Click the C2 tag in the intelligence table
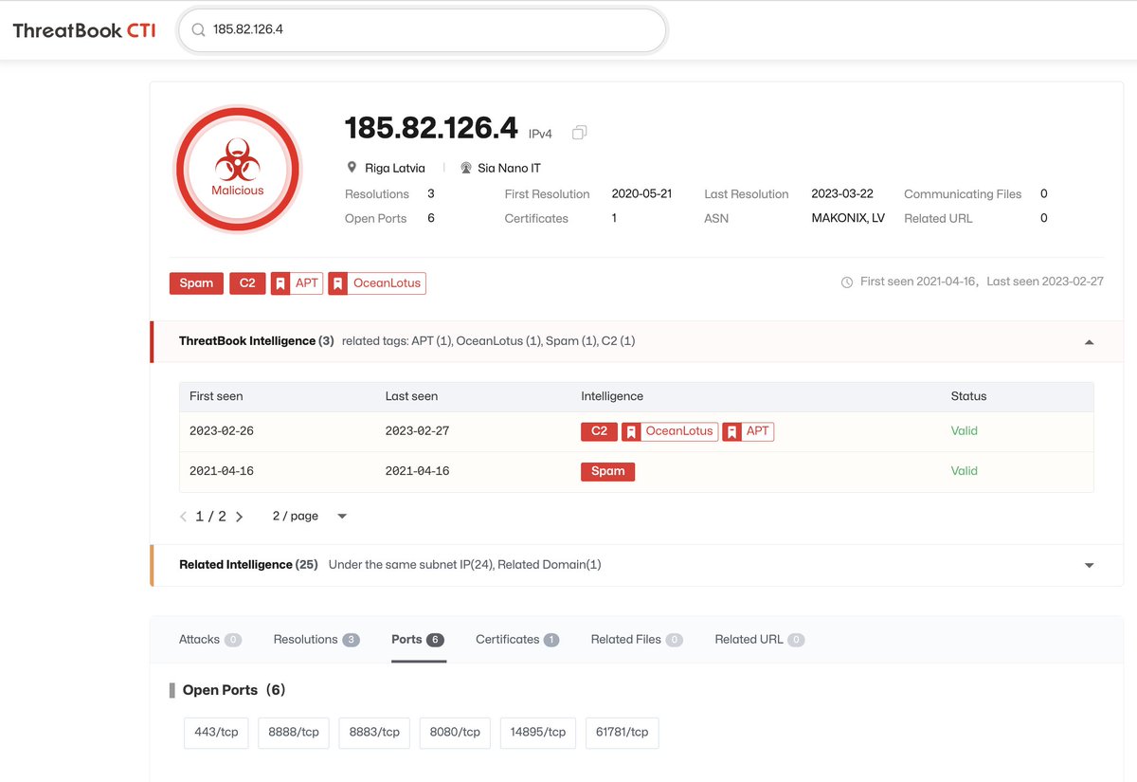Screen dimensions: 1137x782 [x=599, y=431]
